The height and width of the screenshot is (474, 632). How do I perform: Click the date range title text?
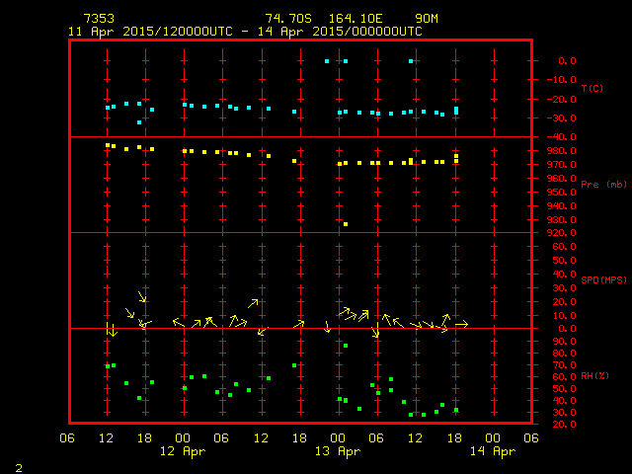click(x=245, y=32)
